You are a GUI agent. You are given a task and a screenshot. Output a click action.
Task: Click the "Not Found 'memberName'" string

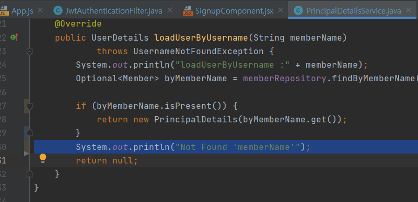tap(238, 147)
